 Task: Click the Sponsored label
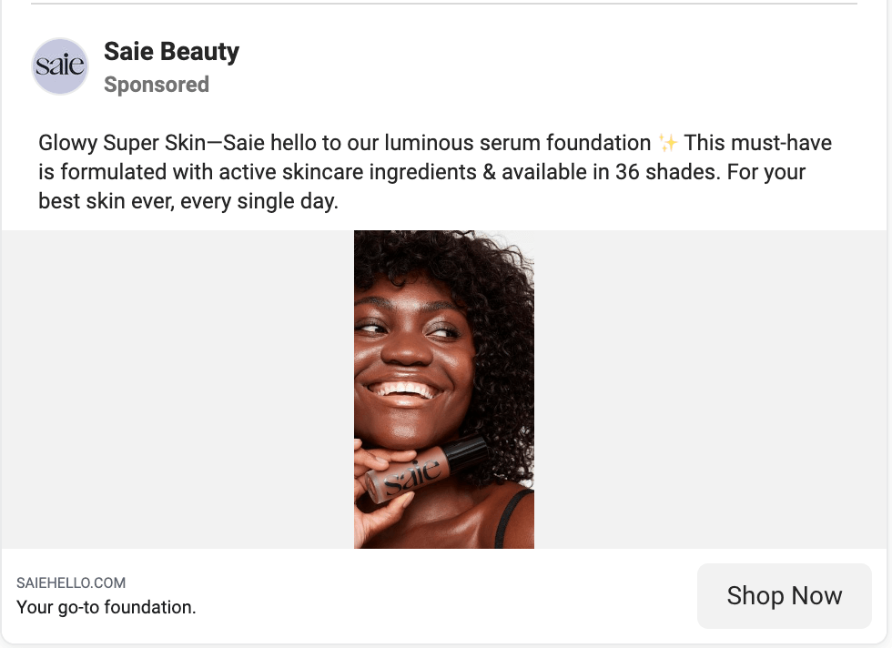[157, 85]
